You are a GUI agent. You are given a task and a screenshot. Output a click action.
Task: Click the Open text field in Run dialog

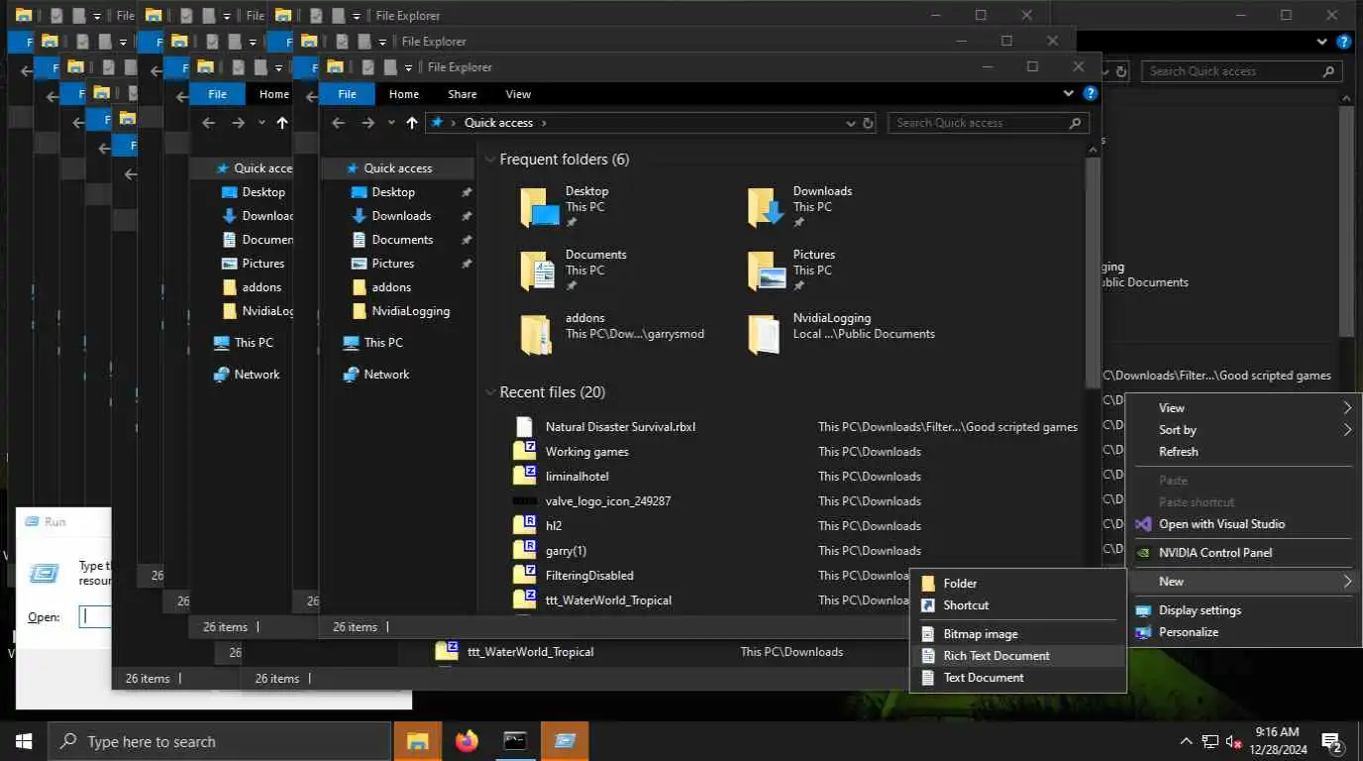95,616
